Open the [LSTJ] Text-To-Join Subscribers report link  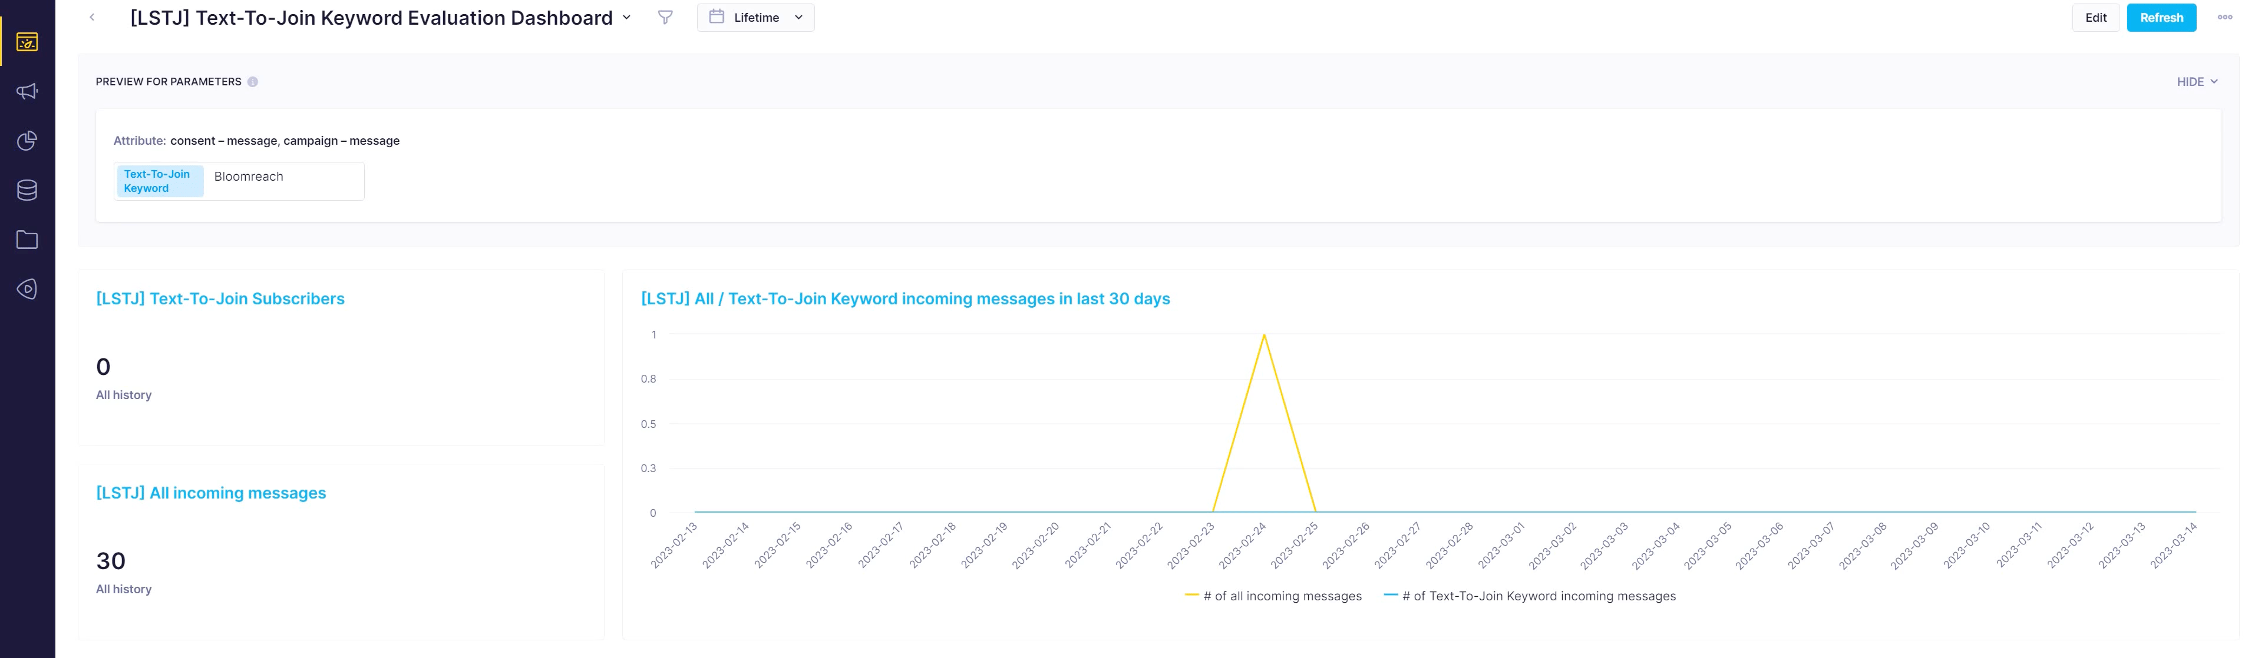220,298
